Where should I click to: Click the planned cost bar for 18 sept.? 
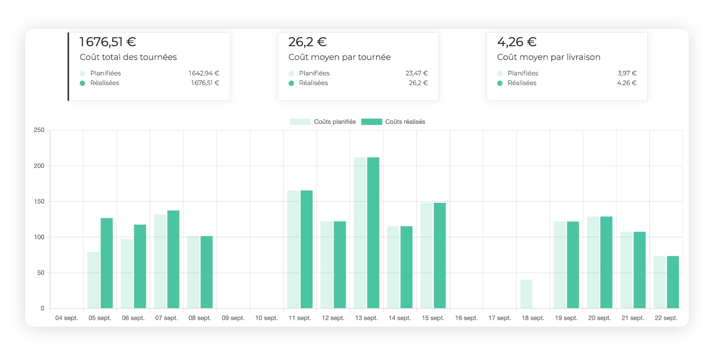tap(526, 294)
